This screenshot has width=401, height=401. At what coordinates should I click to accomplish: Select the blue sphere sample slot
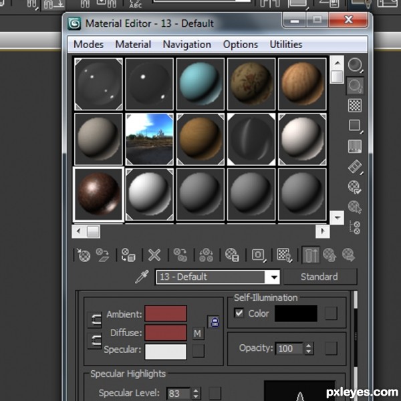pos(200,84)
